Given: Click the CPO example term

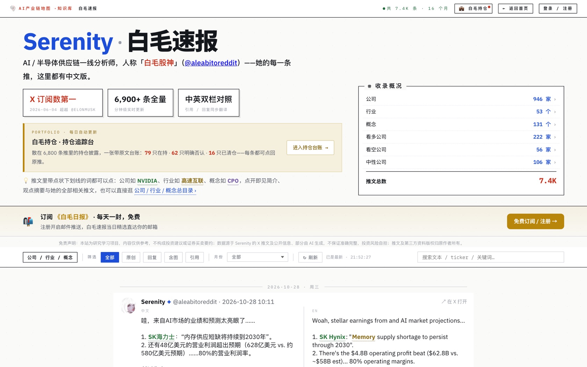Looking at the screenshot, I should coord(233,181).
